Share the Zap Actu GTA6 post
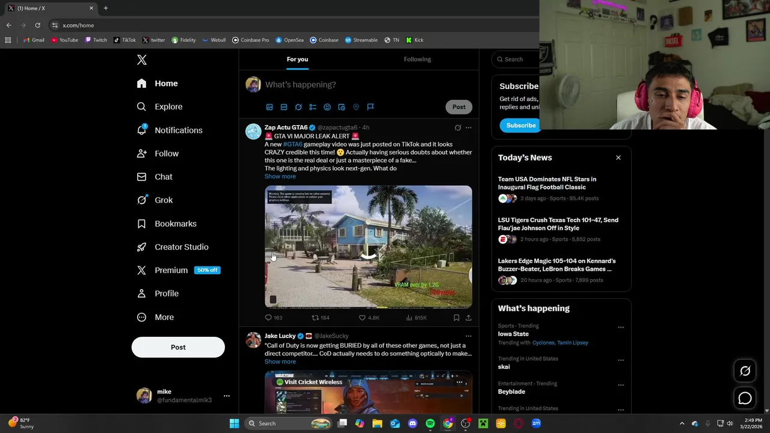Image resolution: width=770 pixels, height=433 pixels. tap(469, 318)
